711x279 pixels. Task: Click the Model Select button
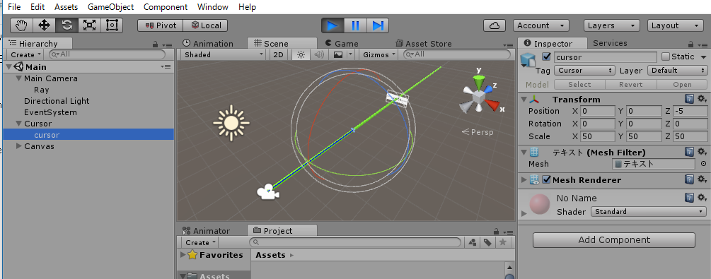[x=579, y=85]
